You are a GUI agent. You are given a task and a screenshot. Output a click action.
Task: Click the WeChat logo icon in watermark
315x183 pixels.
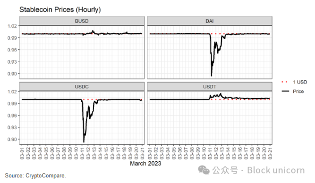[x=204, y=170]
